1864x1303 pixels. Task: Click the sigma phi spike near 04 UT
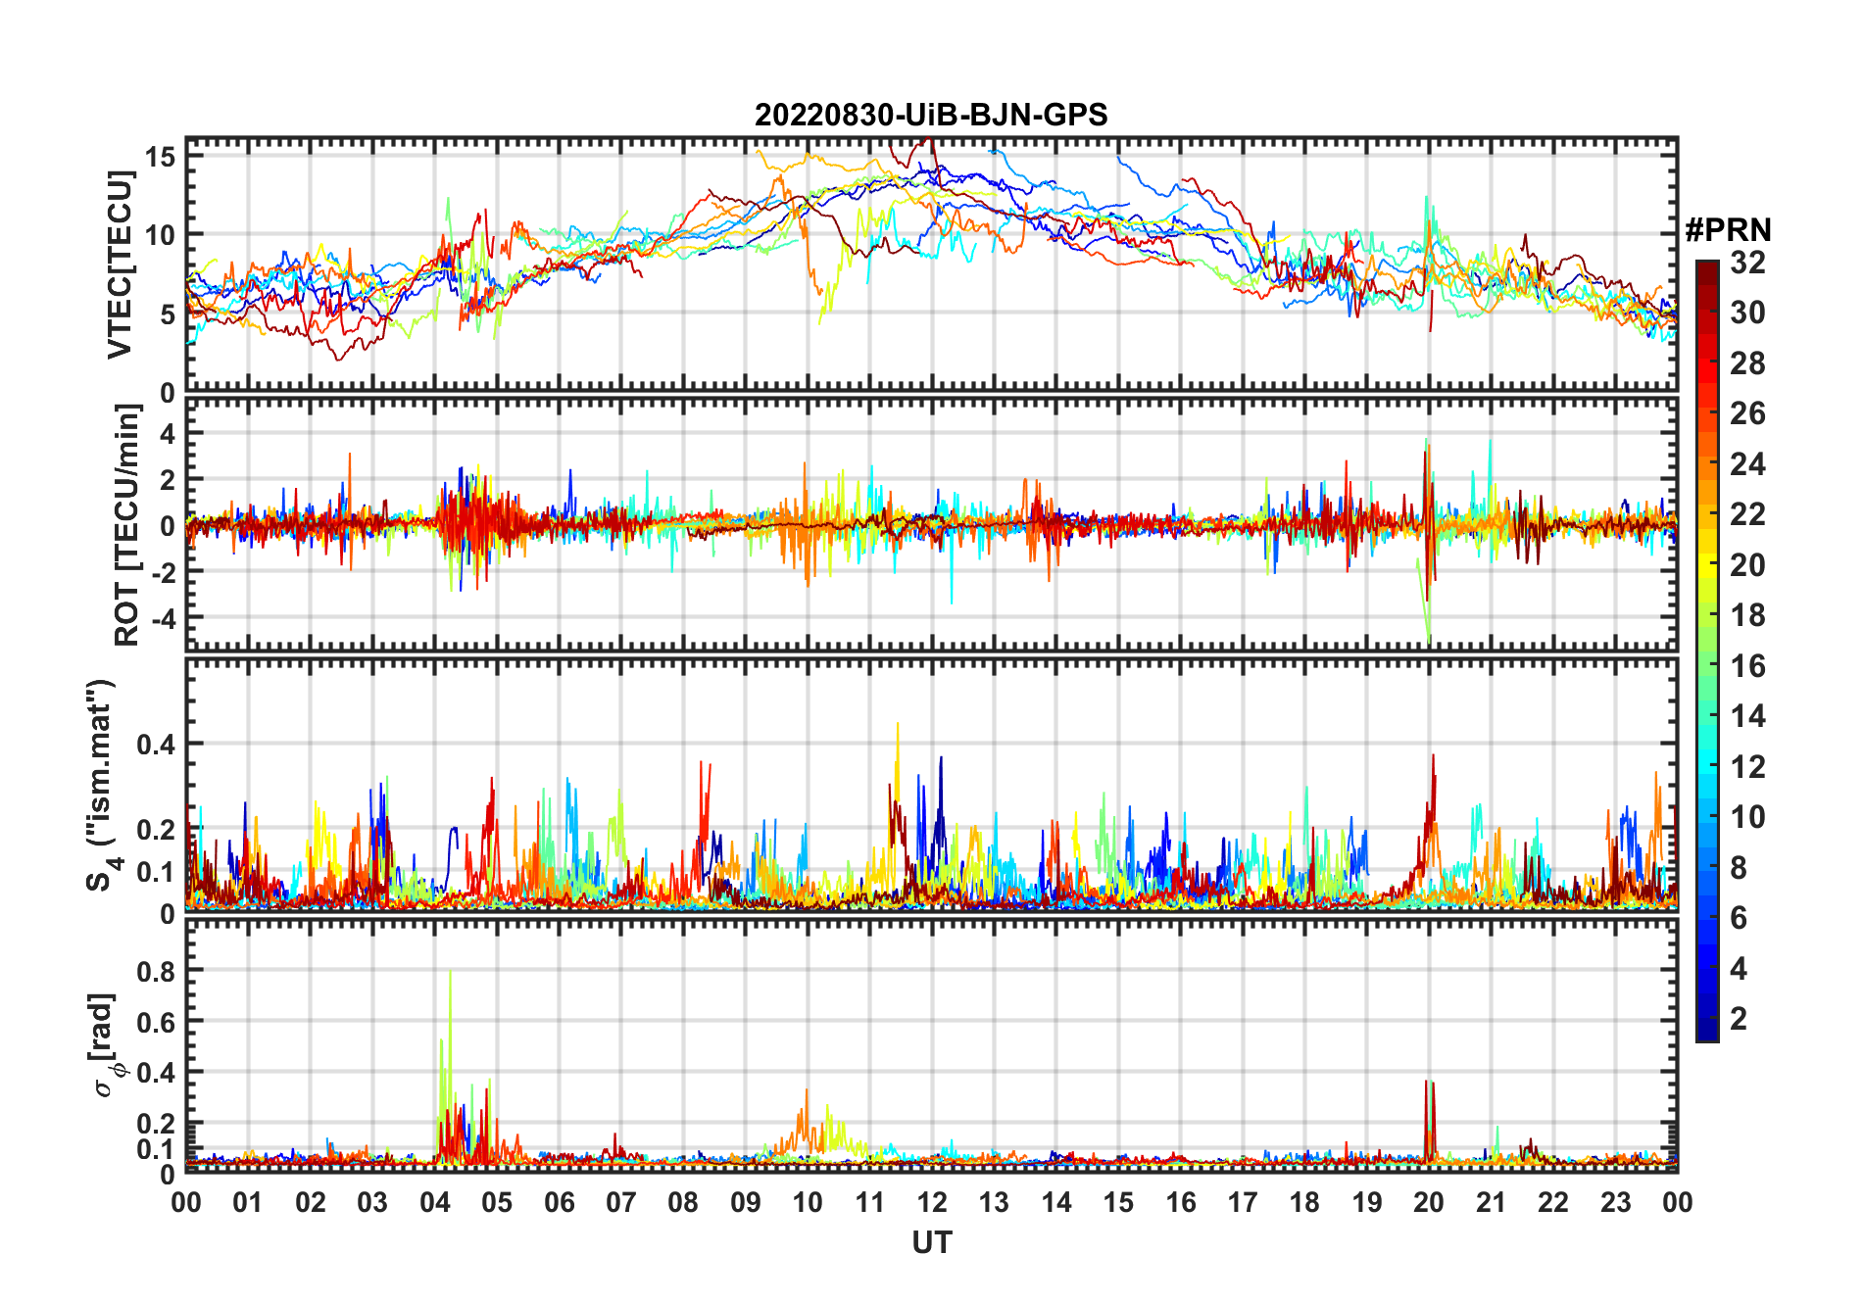[450, 1019]
